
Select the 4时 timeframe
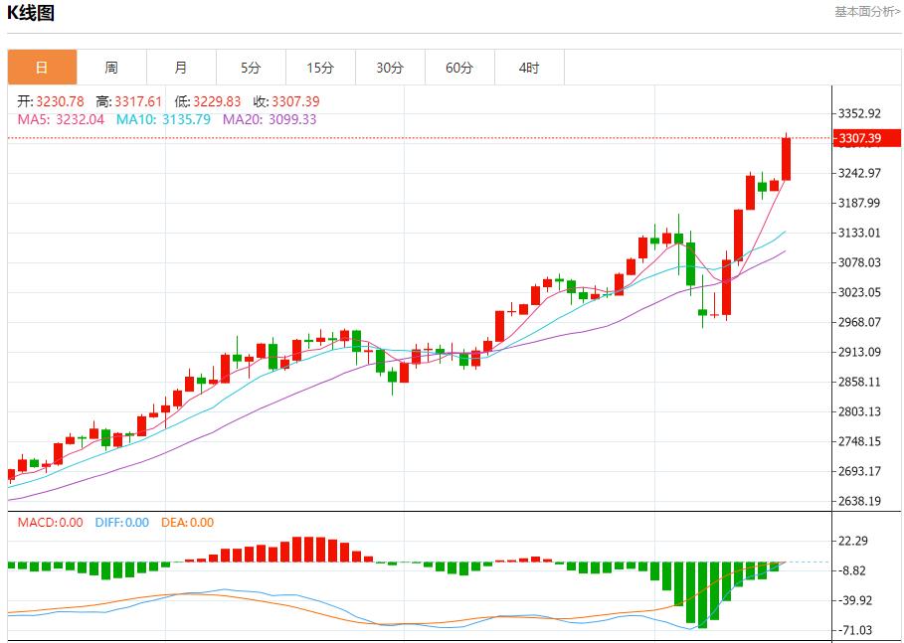(x=529, y=68)
